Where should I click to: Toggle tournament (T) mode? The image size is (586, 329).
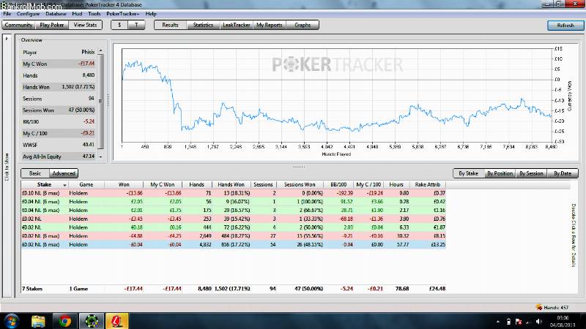[136, 25]
